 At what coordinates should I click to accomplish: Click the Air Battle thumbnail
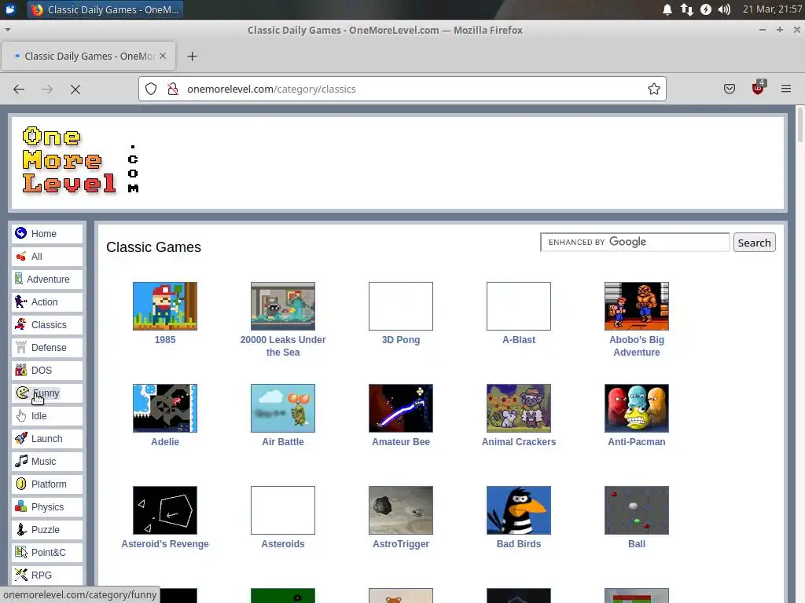point(283,408)
